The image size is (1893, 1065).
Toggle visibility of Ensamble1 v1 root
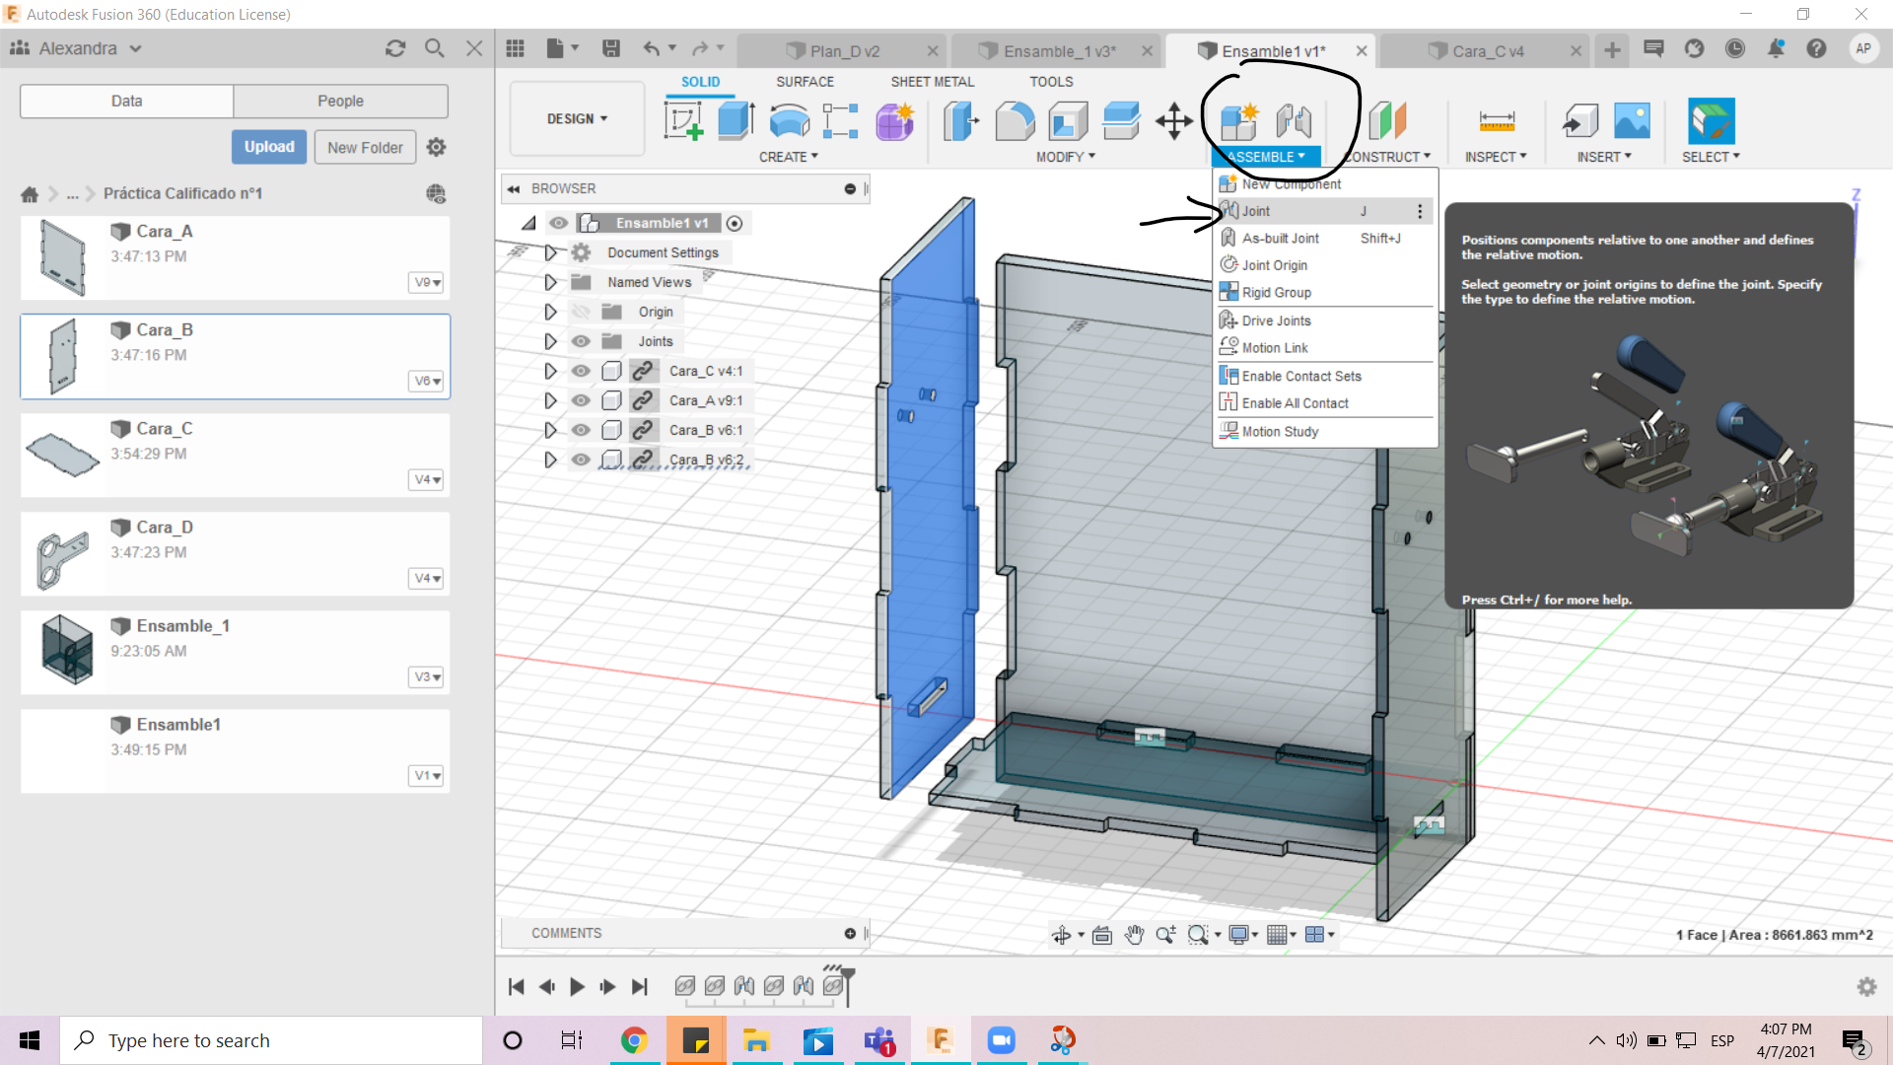point(558,223)
